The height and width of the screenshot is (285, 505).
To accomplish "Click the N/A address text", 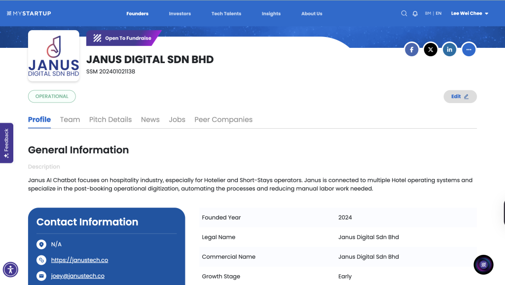I will point(56,245).
